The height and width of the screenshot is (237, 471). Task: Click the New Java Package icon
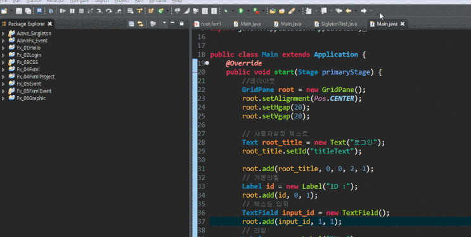click(151, 11)
